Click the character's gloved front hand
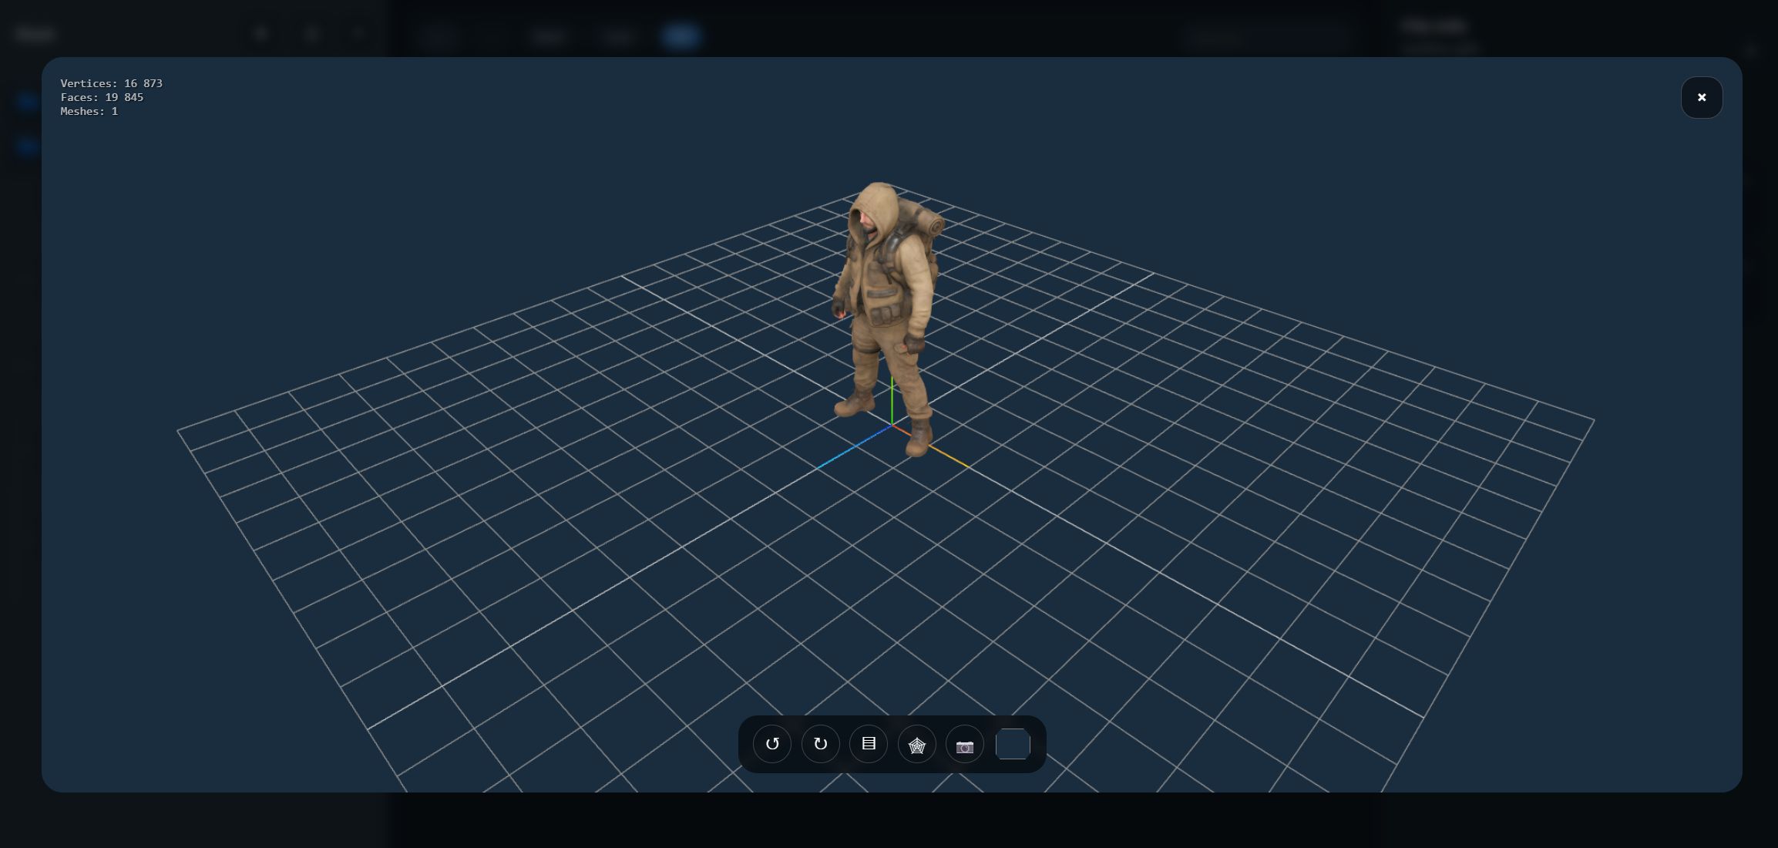Viewport: 1778px width, 848px height. (913, 344)
